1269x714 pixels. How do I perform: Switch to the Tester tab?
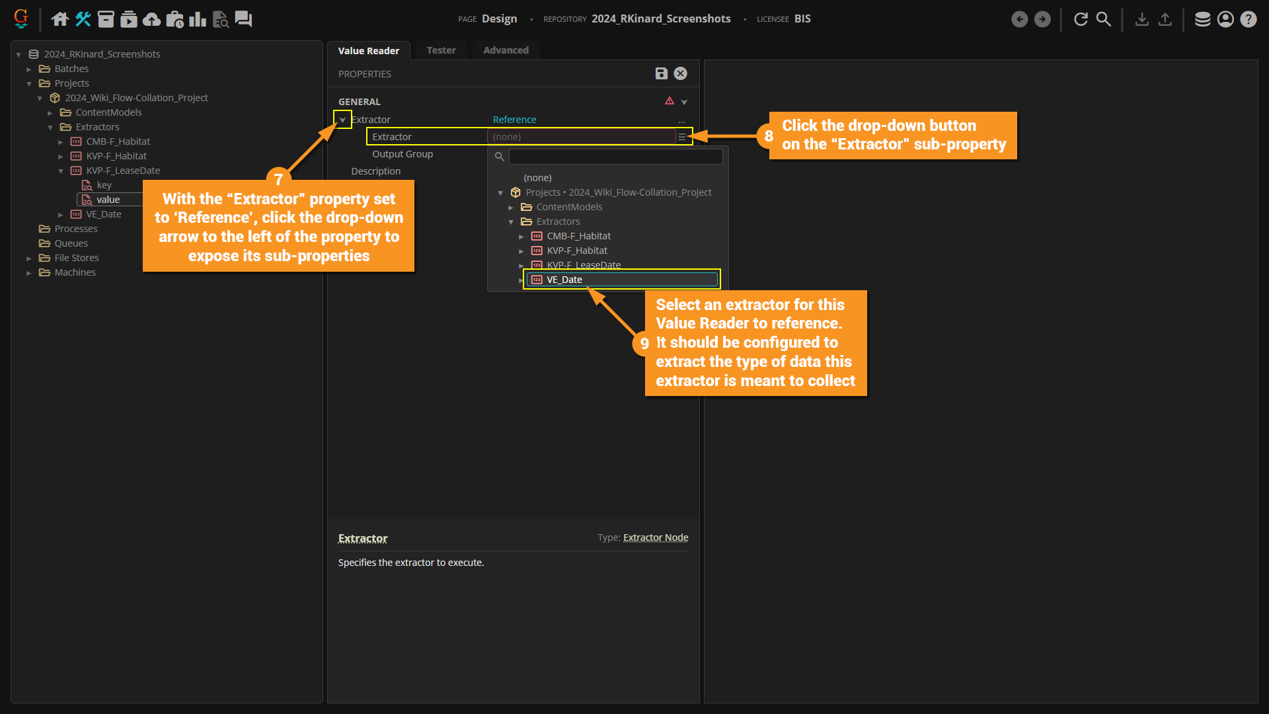pyautogui.click(x=441, y=50)
